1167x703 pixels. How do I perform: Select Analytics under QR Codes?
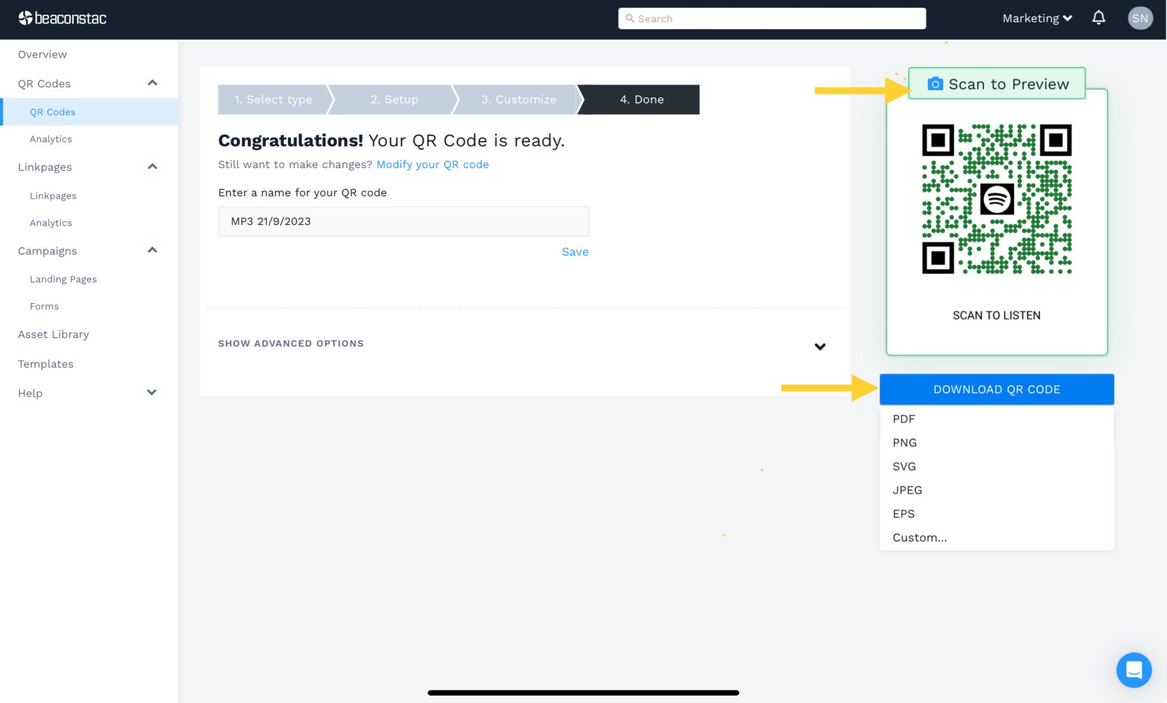(x=51, y=138)
